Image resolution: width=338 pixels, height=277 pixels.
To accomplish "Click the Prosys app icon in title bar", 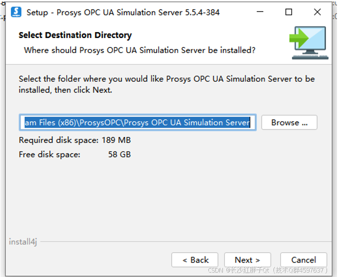I will point(16,12).
